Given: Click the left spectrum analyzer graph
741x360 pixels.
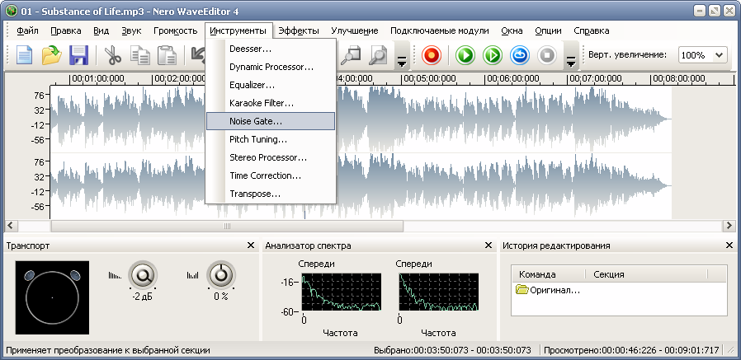Looking at the screenshot, I should pyautogui.click(x=342, y=292).
